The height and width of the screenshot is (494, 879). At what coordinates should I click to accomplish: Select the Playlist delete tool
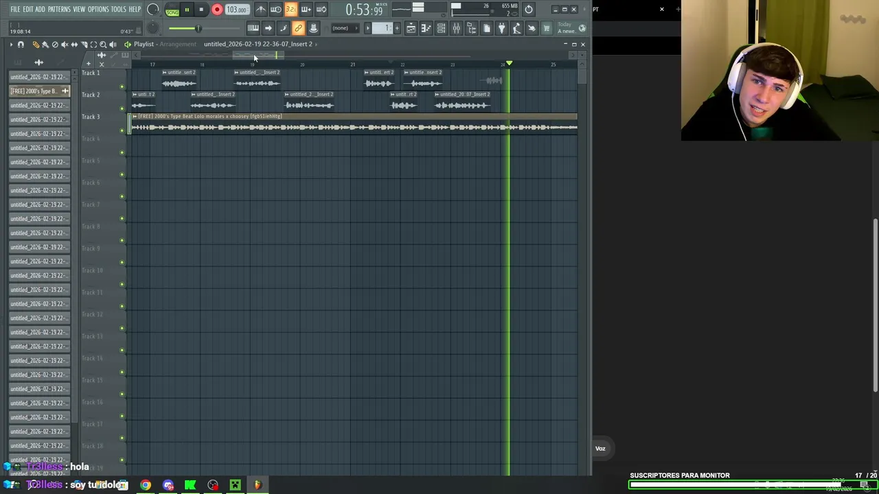pos(55,44)
